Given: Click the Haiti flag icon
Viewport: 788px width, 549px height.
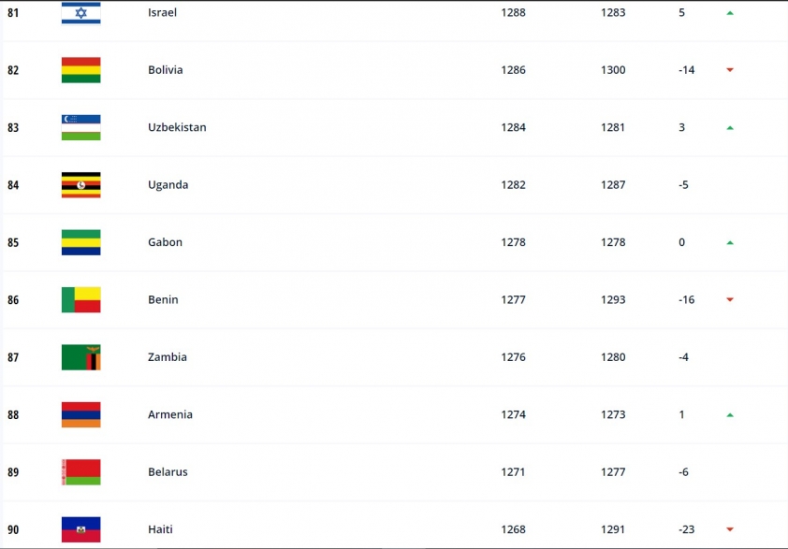Looking at the screenshot, I should [80, 529].
